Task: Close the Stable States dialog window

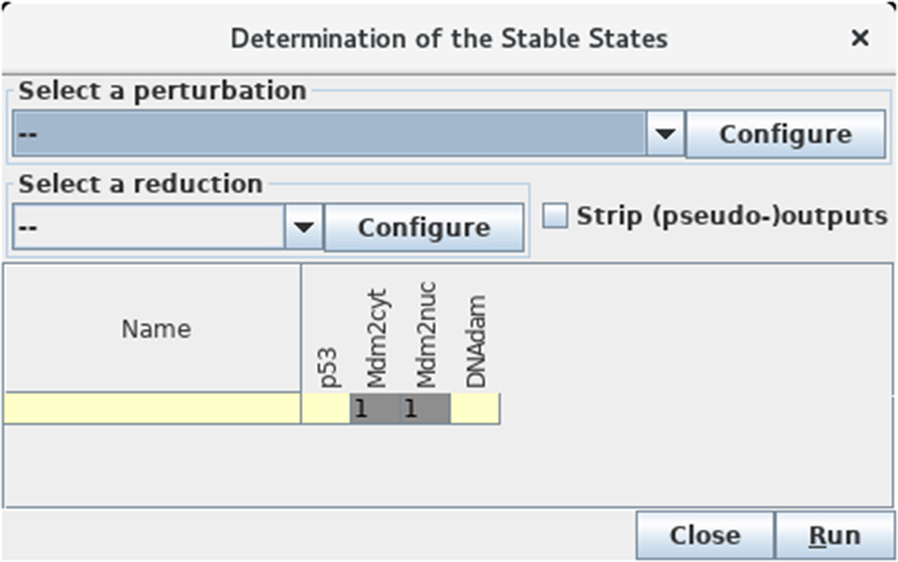Action: [x=859, y=38]
